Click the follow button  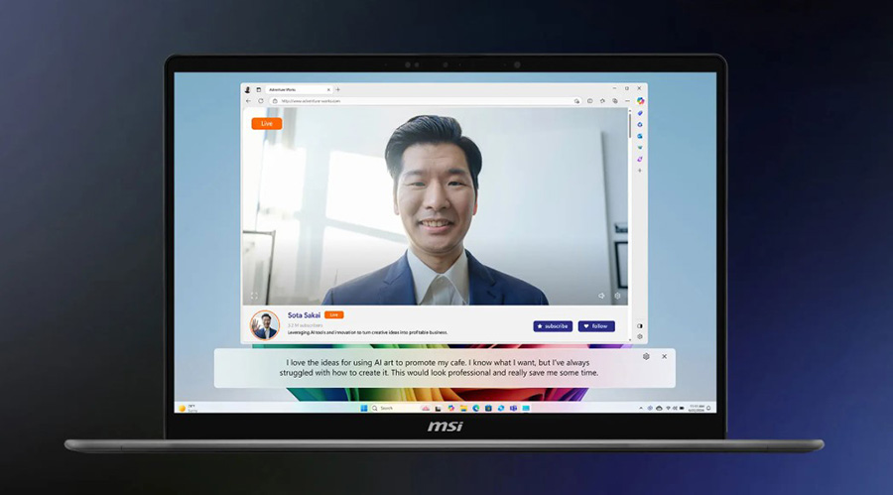pos(596,325)
